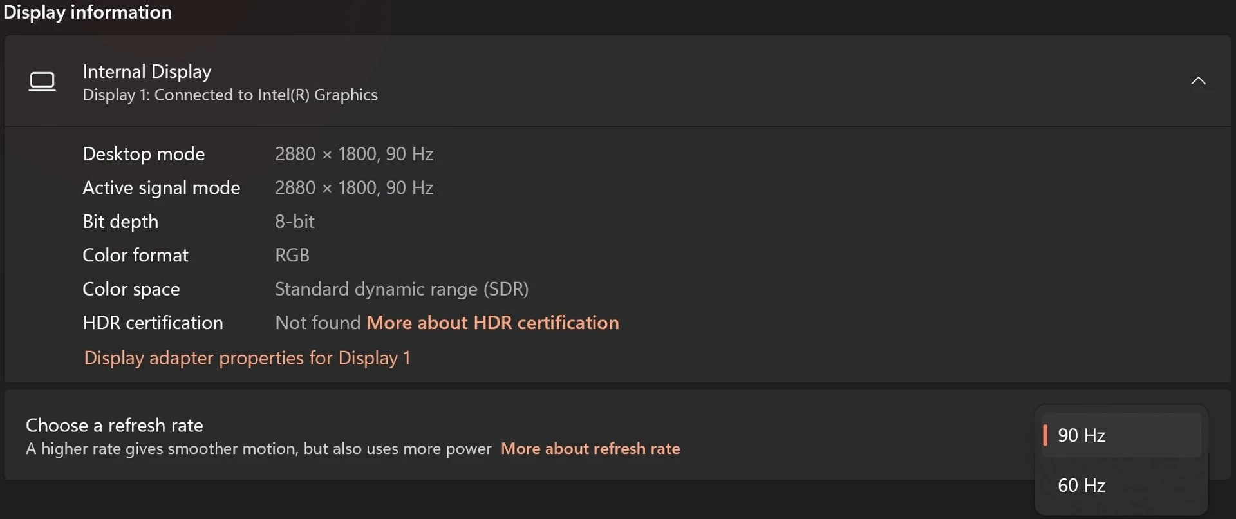The width and height of the screenshot is (1236, 519).
Task: Click the Active signal mode value
Action: 353,188
